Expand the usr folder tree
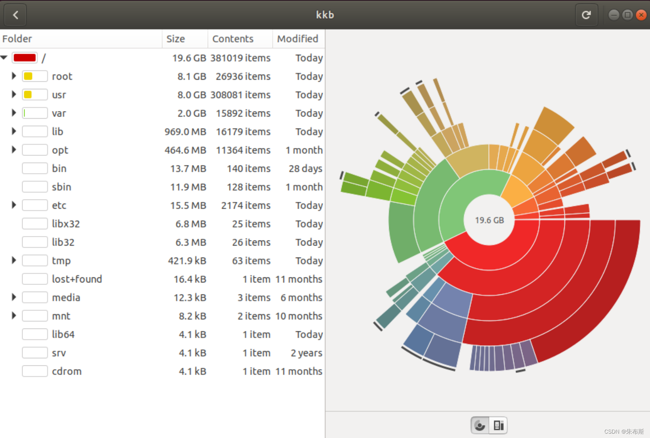Screen dimensions: 650x438 tap(14, 94)
